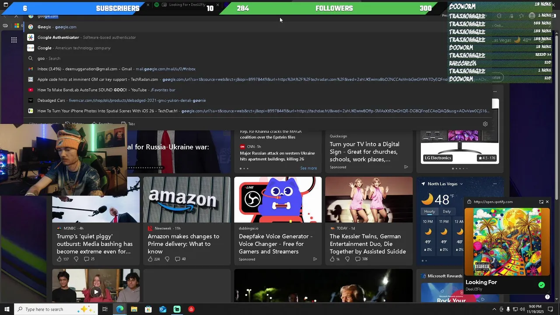Click the DeeU2Fly artist name
This screenshot has height=315, width=560.
click(474, 290)
